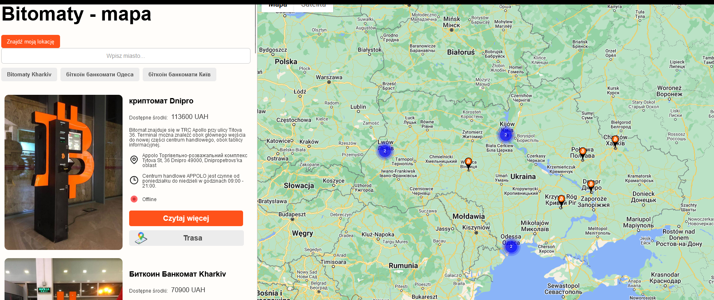Select the Odessa cluster marker showing 2
Screen dimensions: 714x300
click(511, 246)
